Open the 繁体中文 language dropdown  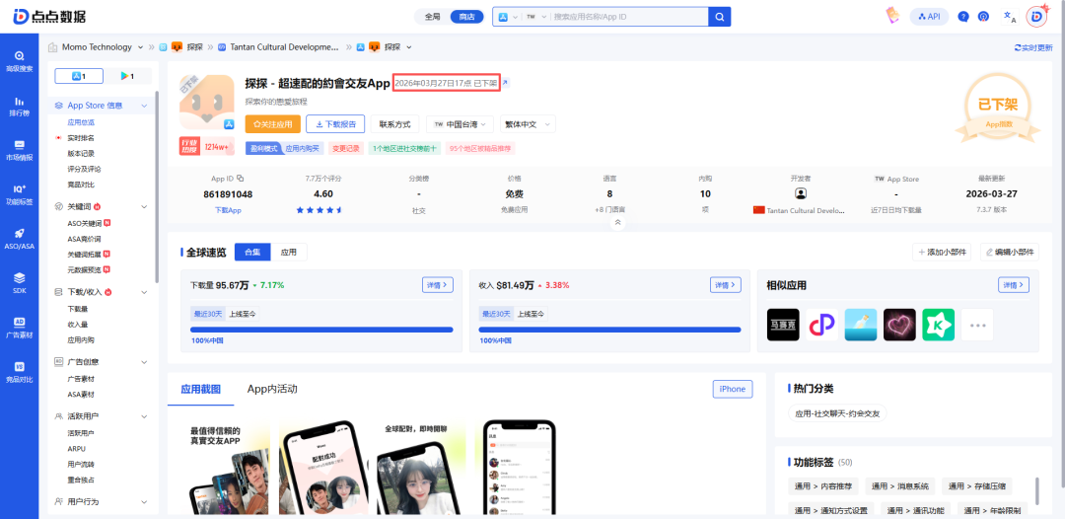click(x=528, y=124)
